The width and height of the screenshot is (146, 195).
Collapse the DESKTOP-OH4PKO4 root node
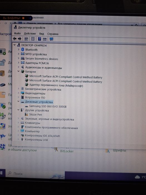(14, 45)
